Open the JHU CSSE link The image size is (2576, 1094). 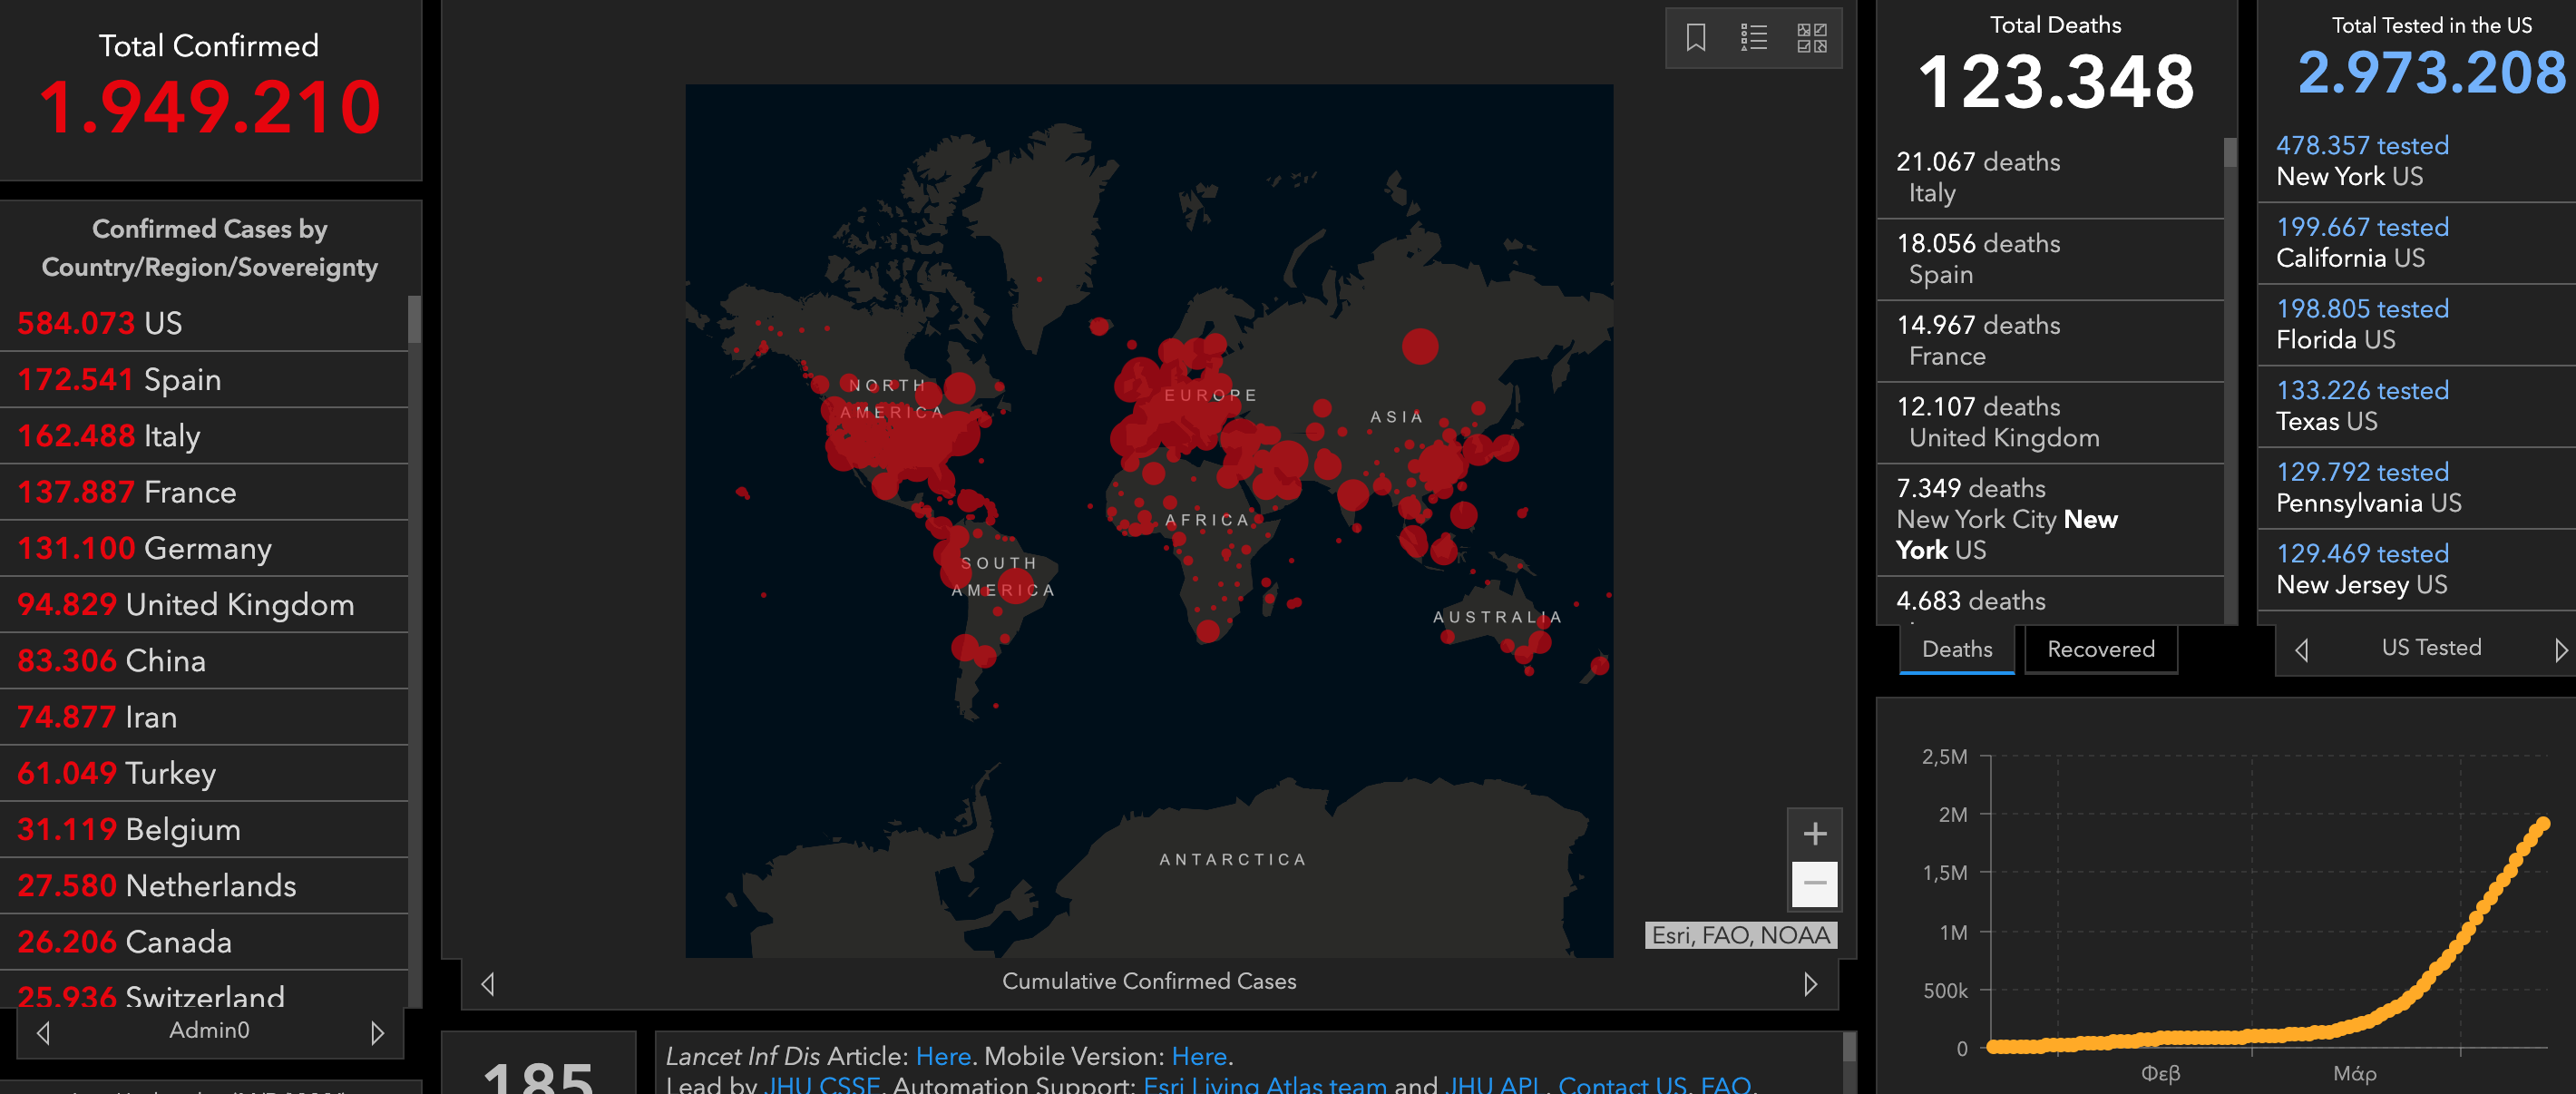[822, 1084]
